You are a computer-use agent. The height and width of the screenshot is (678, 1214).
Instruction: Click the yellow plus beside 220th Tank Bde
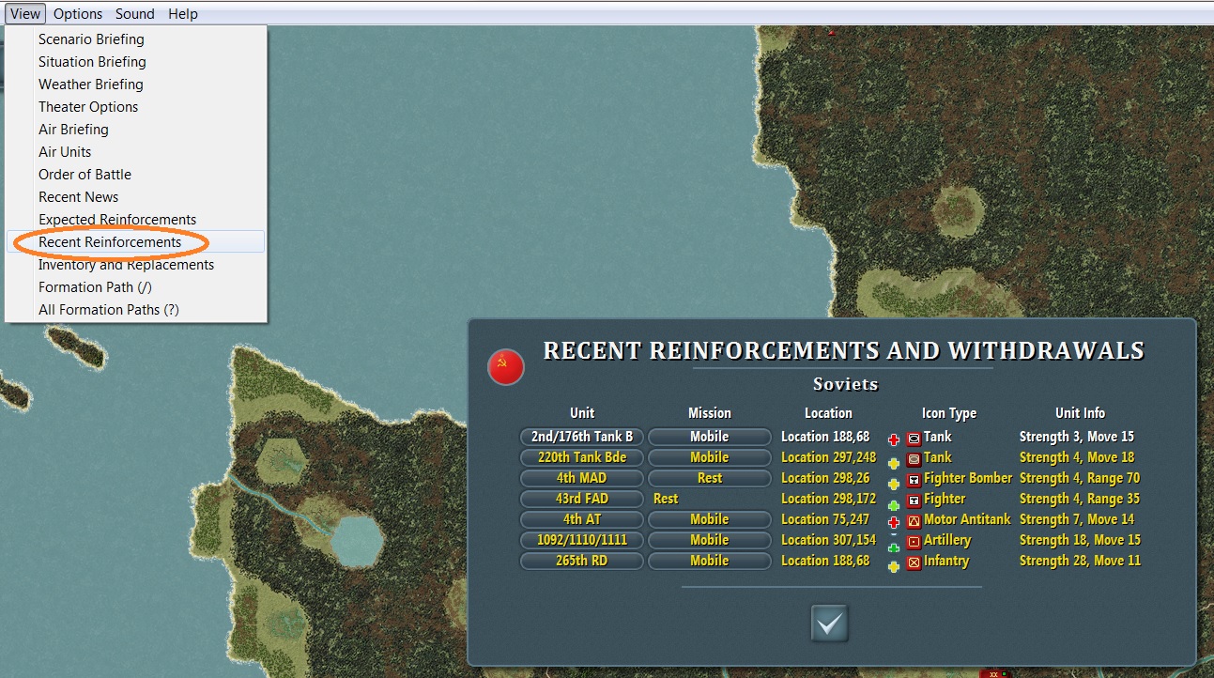click(894, 463)
